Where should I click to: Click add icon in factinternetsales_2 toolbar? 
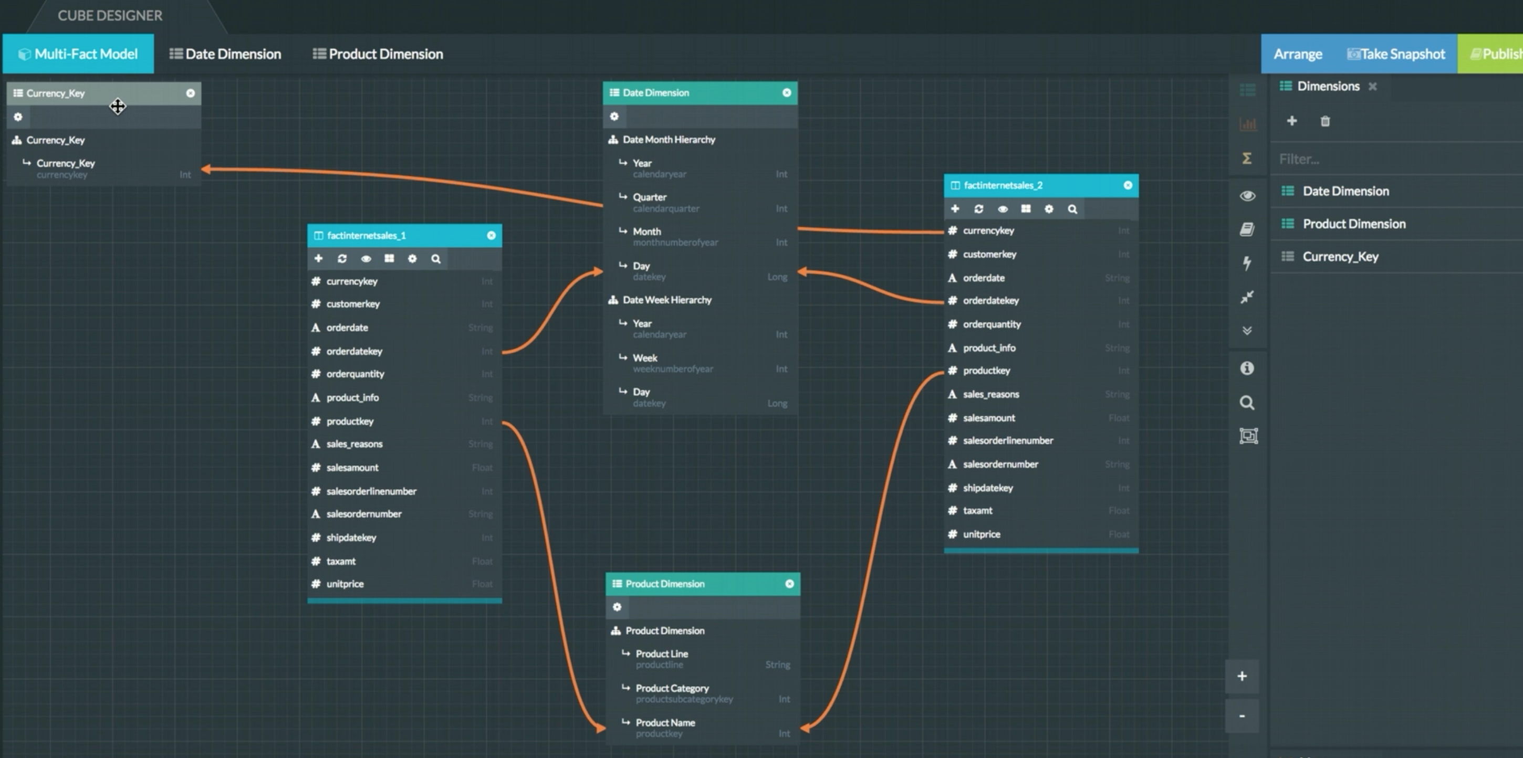(955, 208)
